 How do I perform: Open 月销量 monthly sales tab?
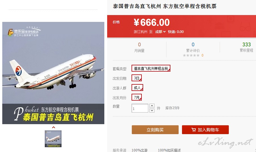click(139, 48)
